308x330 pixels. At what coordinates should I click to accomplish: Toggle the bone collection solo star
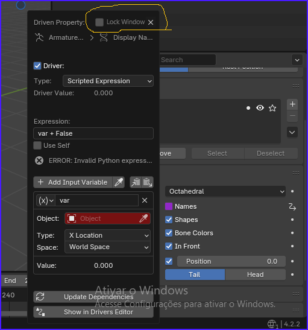pyautogui.click(x=272, y=108)
